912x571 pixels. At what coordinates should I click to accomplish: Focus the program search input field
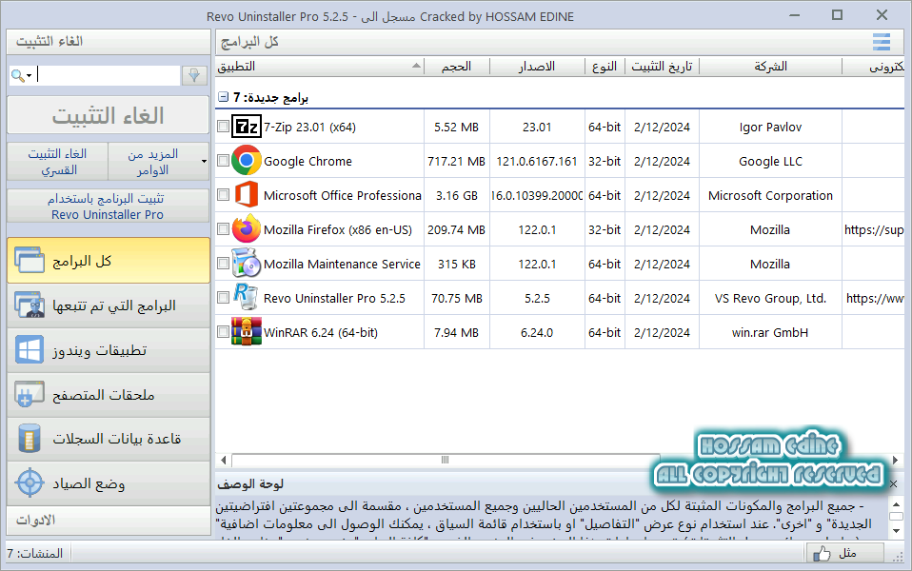pyautogui.click(x=109, y=75)
